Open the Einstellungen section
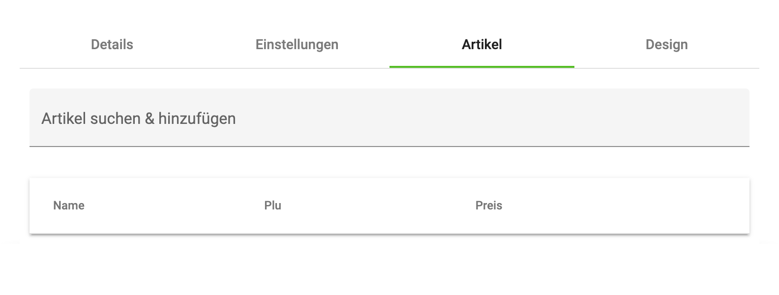 (296, 45)
